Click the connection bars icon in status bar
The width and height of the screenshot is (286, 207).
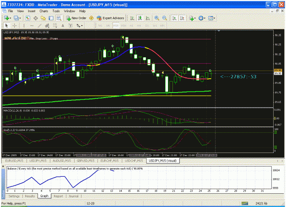(x=245, y=203)
